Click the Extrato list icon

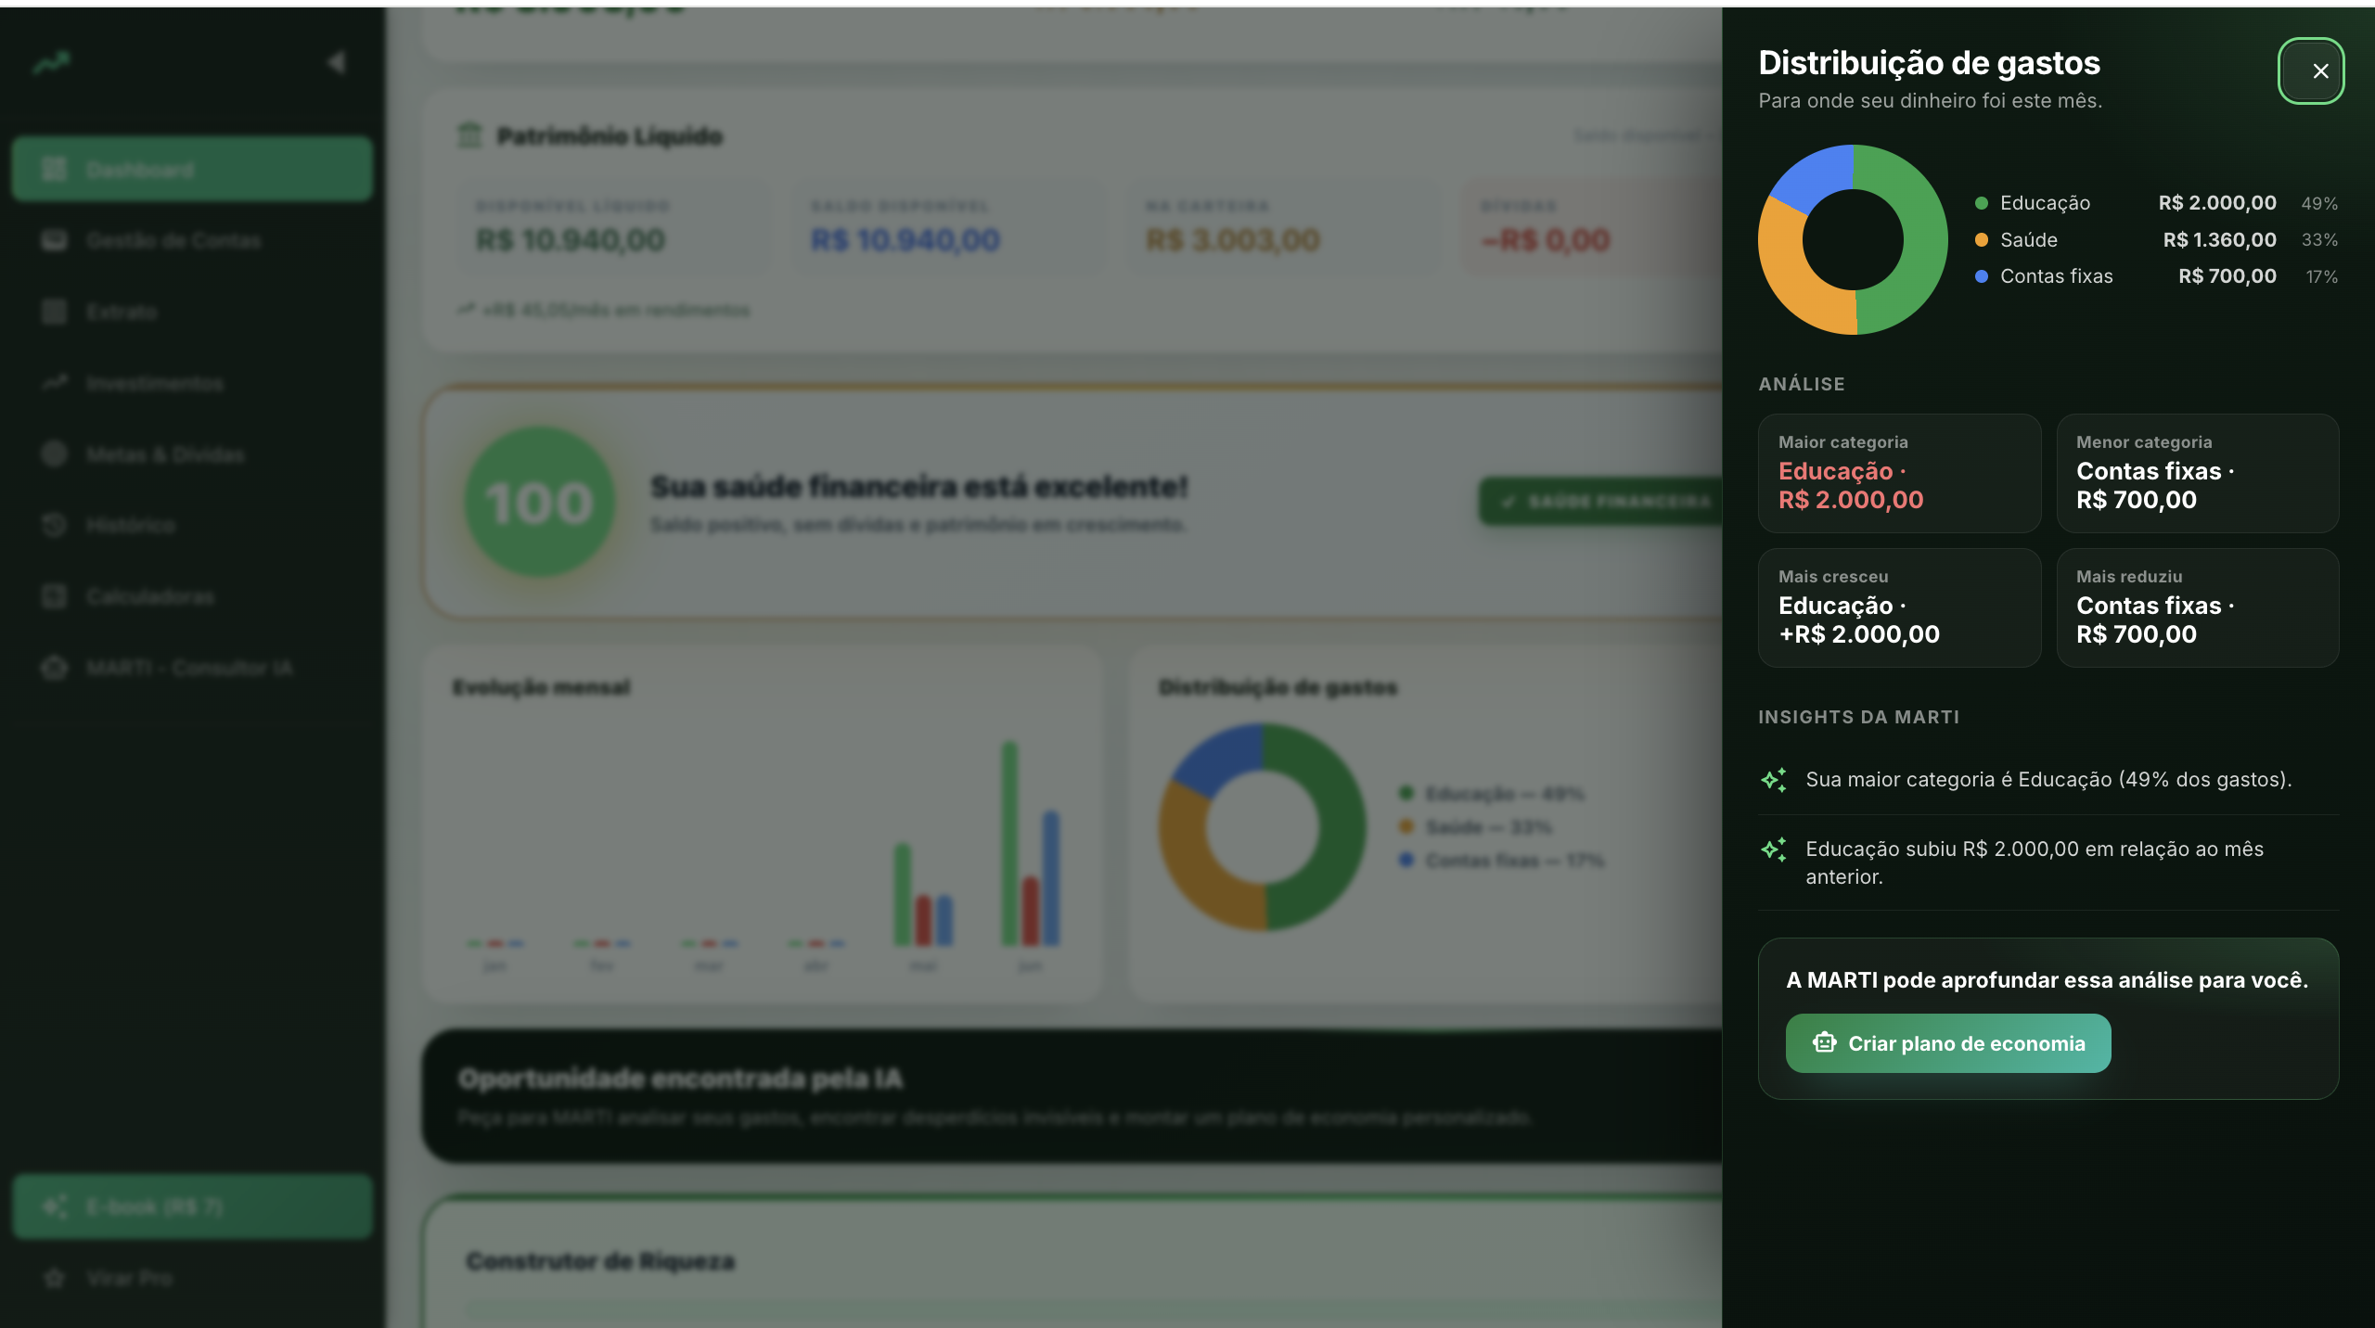point(54,312)
